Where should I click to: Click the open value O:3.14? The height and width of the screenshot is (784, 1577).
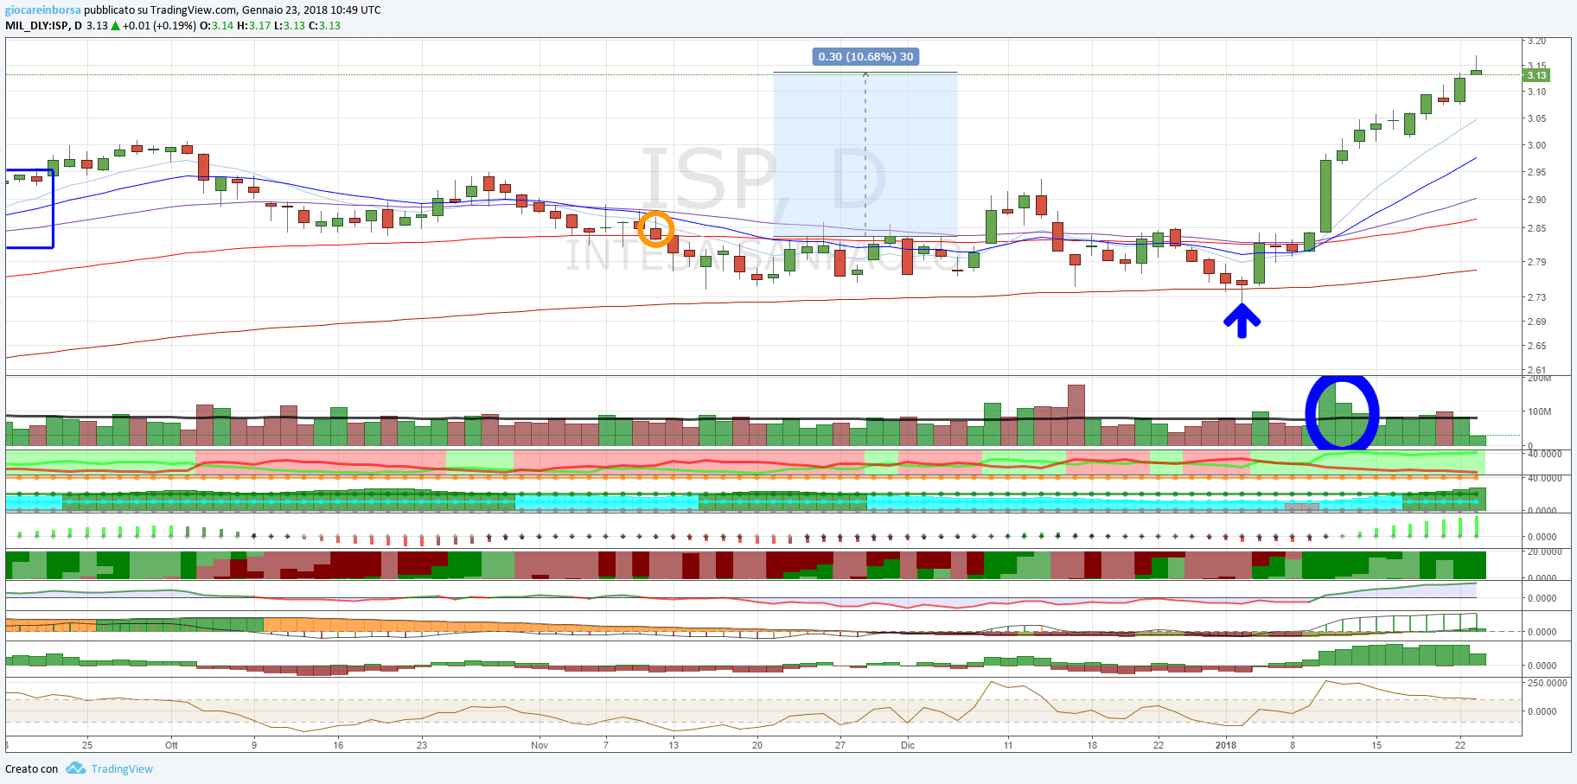coord(216,26)
